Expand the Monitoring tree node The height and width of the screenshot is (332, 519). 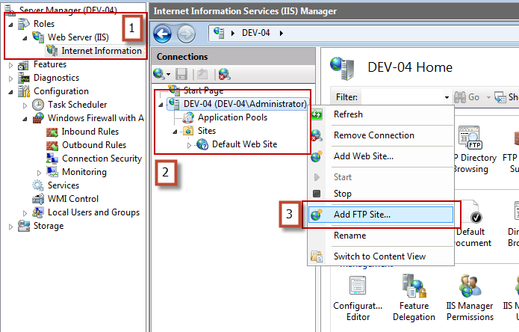(39, 173)
